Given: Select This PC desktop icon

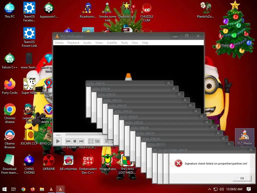Looking at the screenshot, I should [x=10, y=10].
